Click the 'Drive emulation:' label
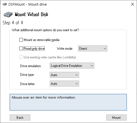The image size is (137, 123). [31, 66]
